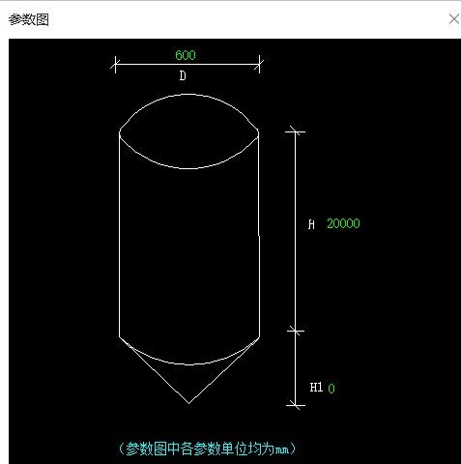Select the green diameter value 600

186,55
